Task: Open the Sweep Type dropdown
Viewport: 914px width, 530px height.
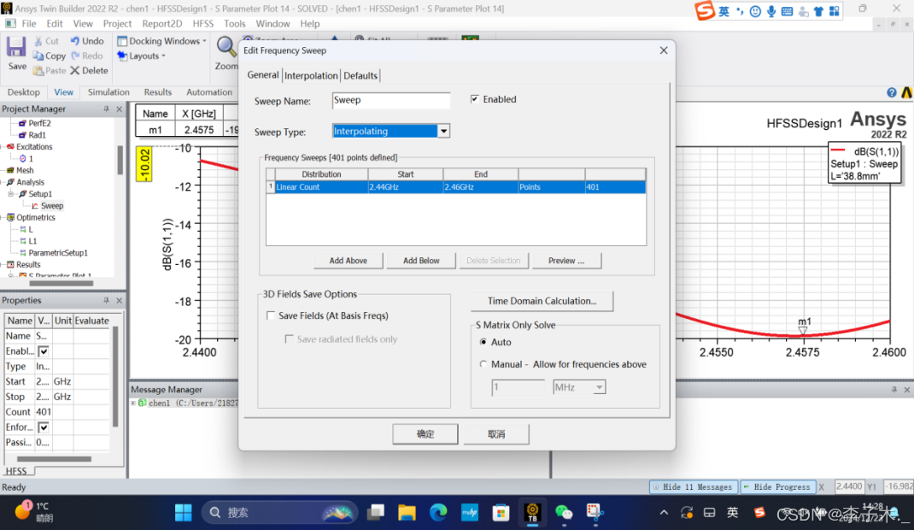Action: tap(443, 131)
